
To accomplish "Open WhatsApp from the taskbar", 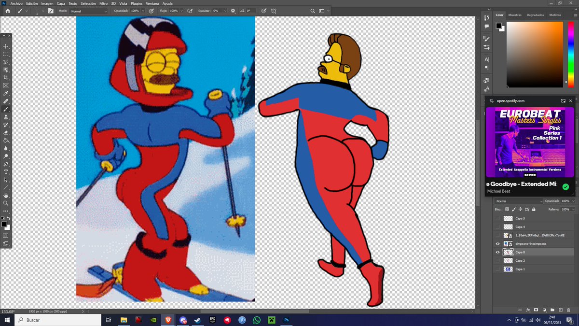I will pyautogui.click(x=257, y=320).
